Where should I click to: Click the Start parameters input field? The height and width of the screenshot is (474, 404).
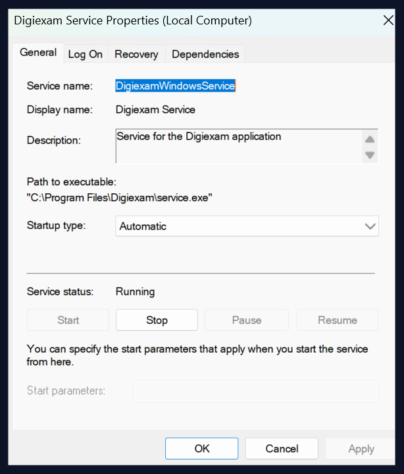256,391
